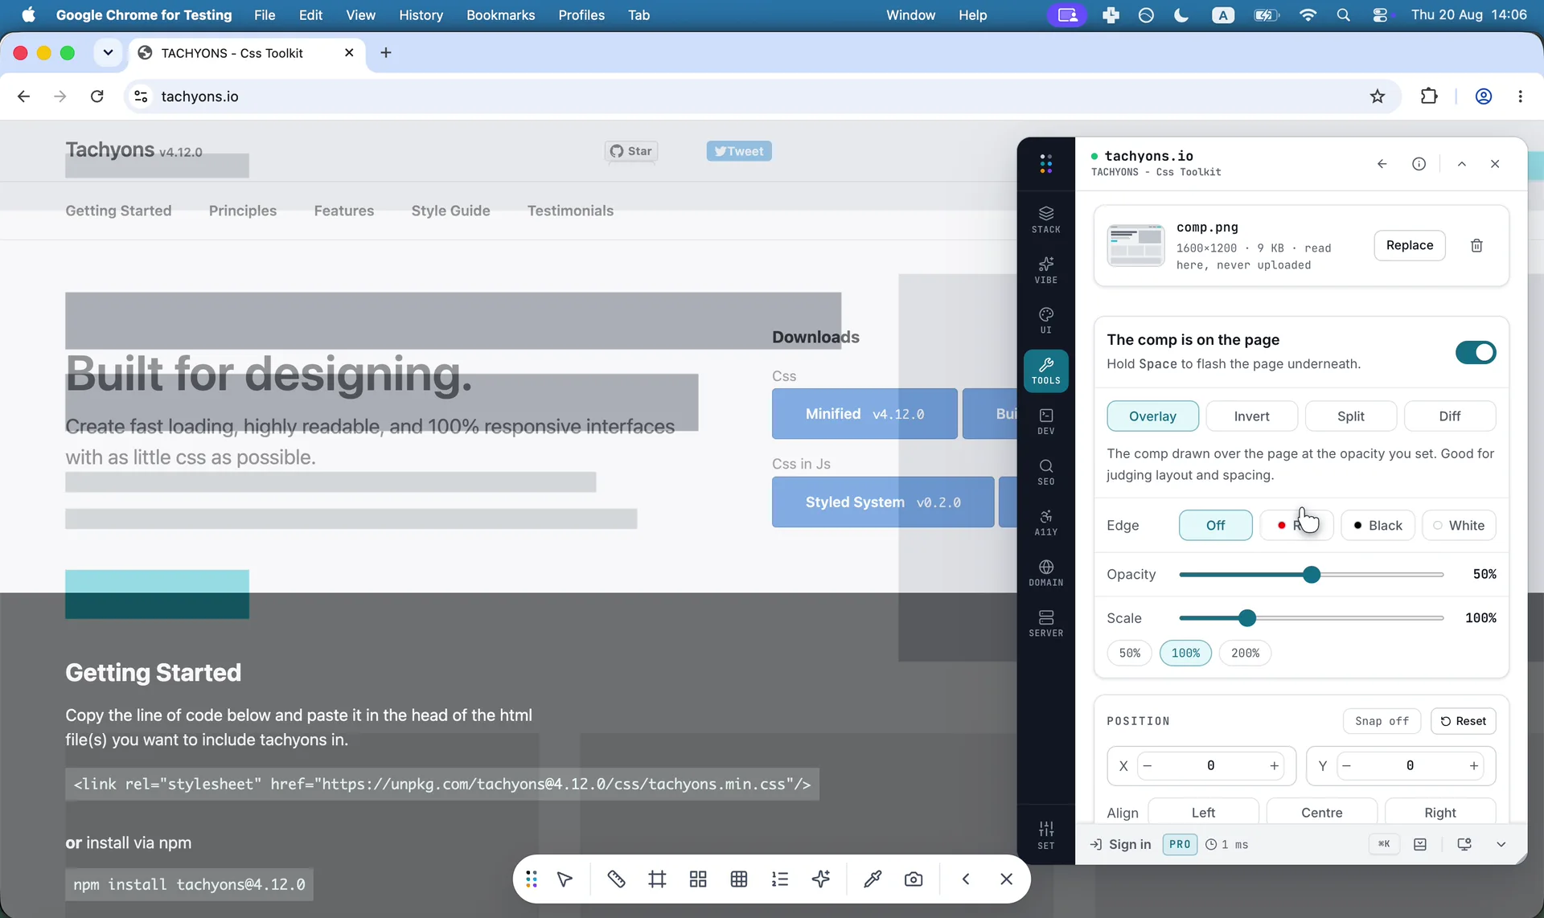Collapse the extension panel with the up chevron
The height and width of the screenshot is (918, 1544).
point(1462,164)
